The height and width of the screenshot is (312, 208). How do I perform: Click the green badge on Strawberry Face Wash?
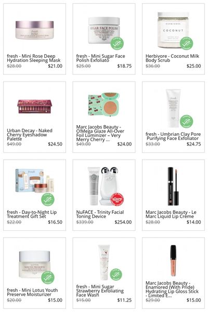pos(116,274)
